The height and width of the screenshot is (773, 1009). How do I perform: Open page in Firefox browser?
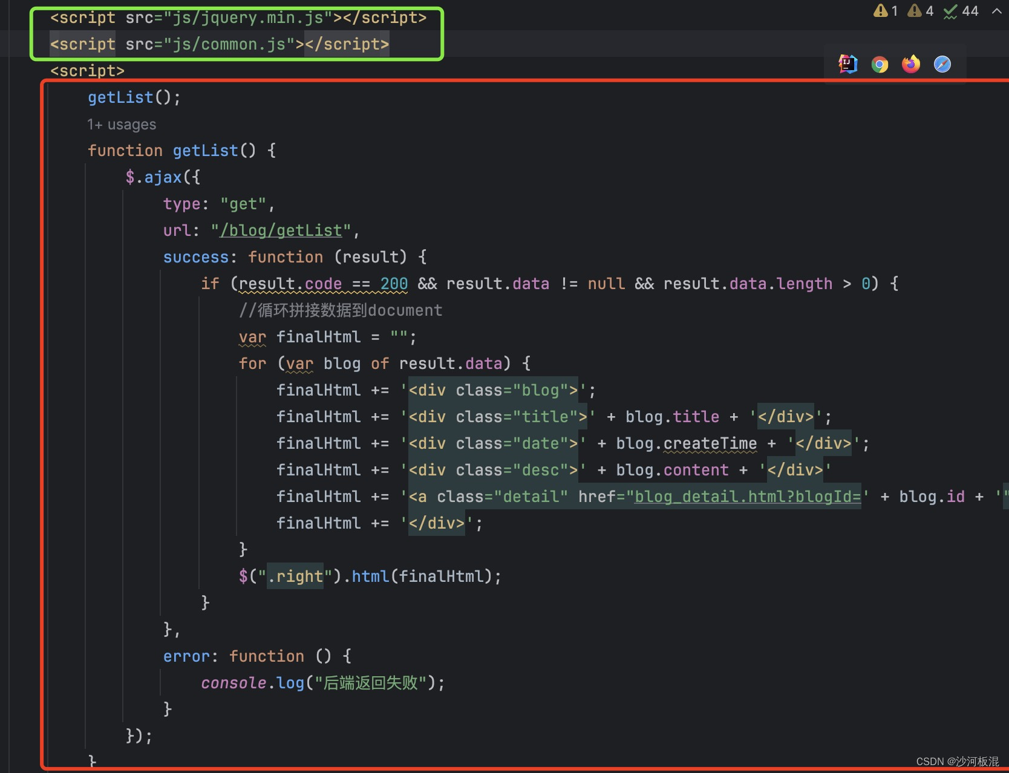tap(911, 64)
